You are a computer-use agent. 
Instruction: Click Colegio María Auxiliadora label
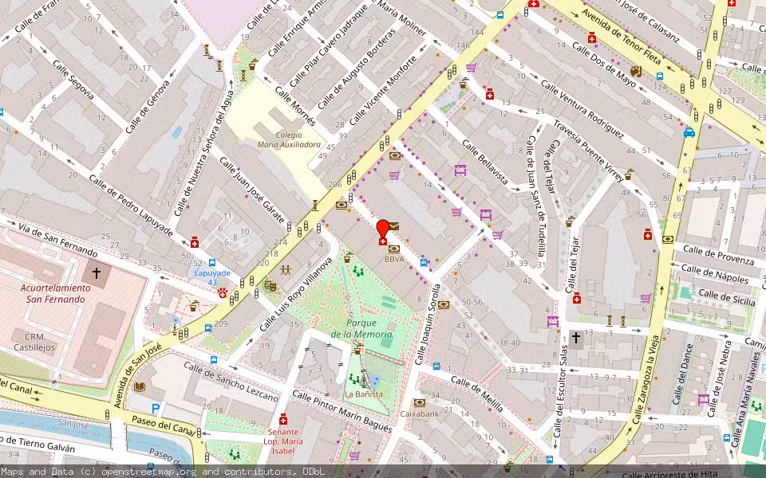289,139
